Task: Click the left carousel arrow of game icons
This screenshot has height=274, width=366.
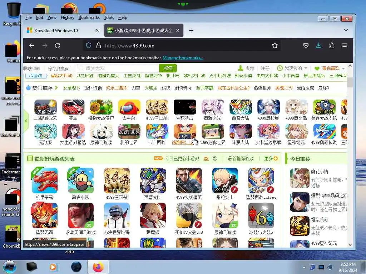Action: coord(26,121)
